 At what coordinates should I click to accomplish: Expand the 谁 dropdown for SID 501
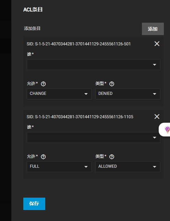coord(94,65)
